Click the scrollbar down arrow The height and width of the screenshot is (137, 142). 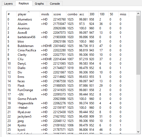[138, 132]
